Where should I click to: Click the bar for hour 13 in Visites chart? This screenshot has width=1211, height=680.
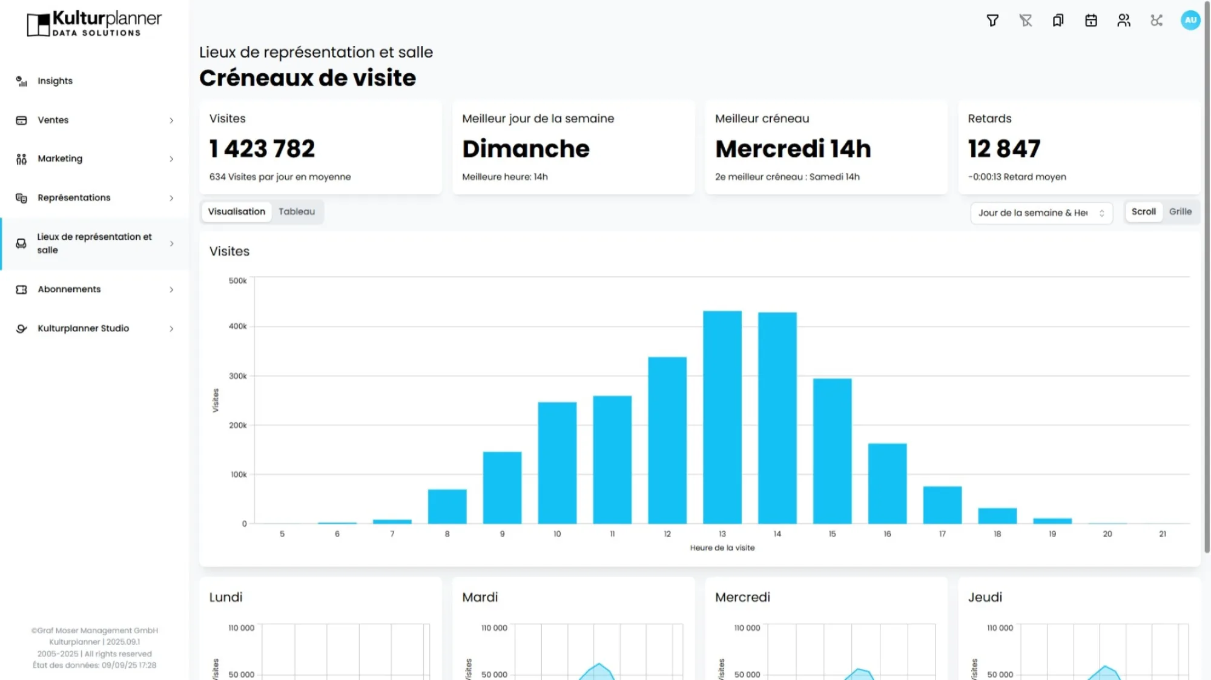click(x=722, y=417)
